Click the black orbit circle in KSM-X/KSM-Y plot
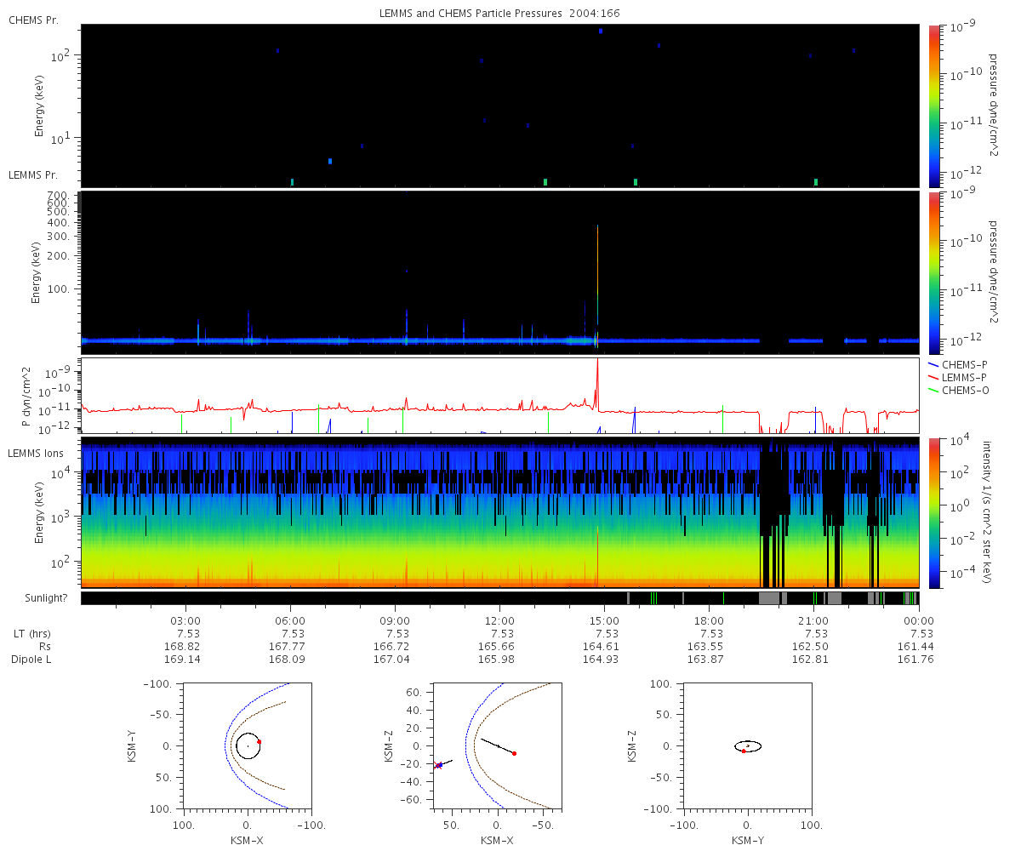Screen dimensions: 1021x851 coord(237,745)
